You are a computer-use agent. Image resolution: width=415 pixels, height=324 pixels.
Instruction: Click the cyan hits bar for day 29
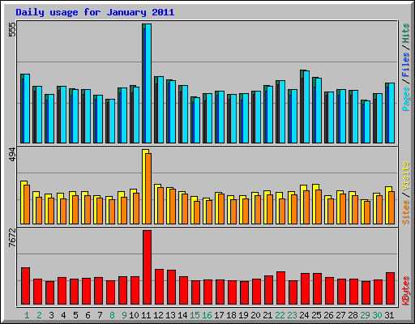(x=367, y=122)
